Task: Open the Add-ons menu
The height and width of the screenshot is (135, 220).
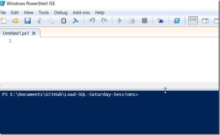Action: pyautogui.click(x=81, y=13)
